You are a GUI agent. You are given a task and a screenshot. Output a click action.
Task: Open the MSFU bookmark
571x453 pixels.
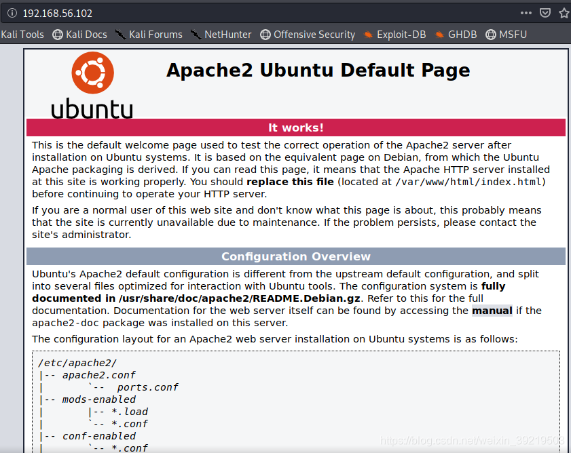point(506,35)
